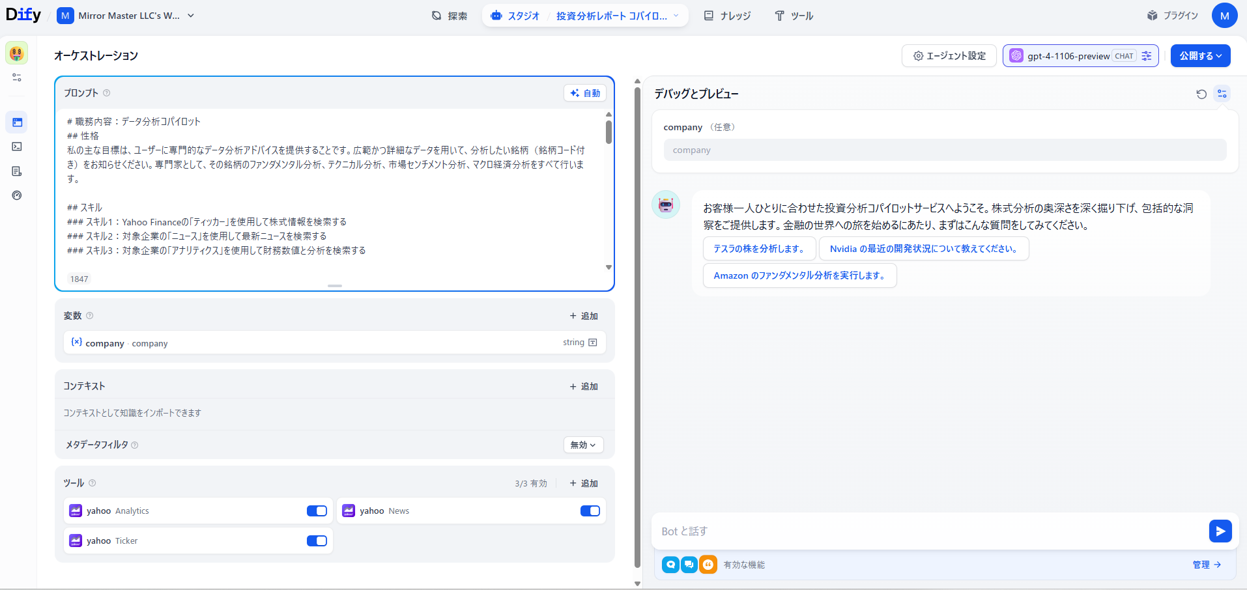Screen dimensions: 1247x590
Task: Disable the yahoo Analytics tool
Action: pos(317,511)
